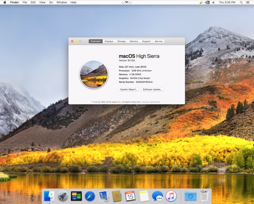Image resolution: width=254 pixels, height=204 pixels.
Task: Open the Edit menu
Action: tap(33, 3)
